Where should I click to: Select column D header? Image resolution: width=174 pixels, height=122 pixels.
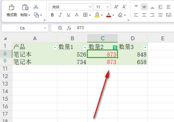tap(132, 38)
